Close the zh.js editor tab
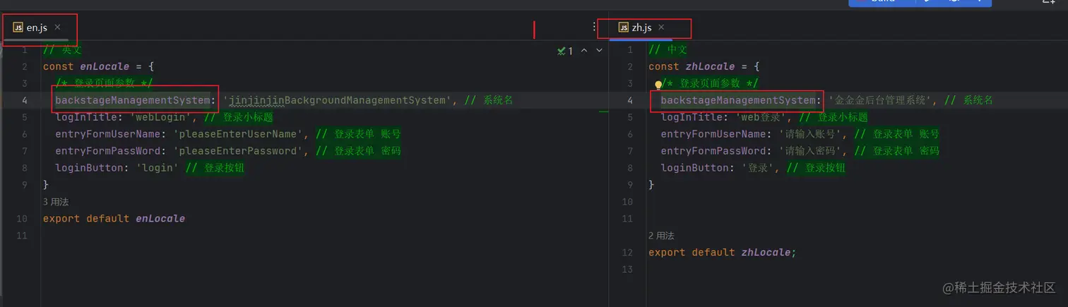Image resolution: width=1068 pixels, height=307 pixels. 661,28
